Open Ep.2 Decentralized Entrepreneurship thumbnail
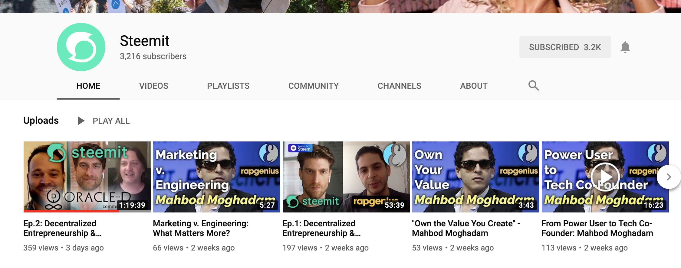Viewport: 681px width, 268px height. tap(87, 177)
